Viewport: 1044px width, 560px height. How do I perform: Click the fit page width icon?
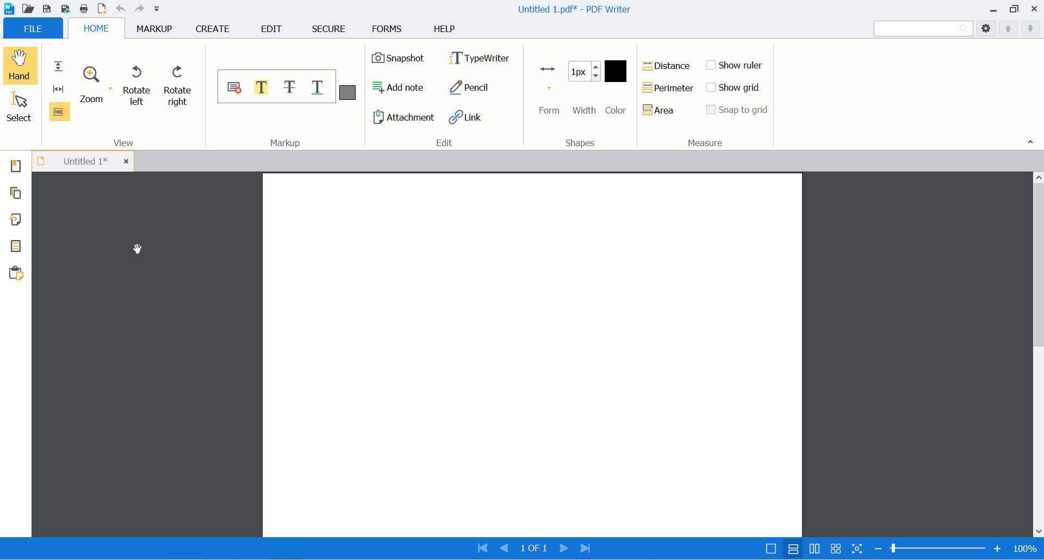click(58, 89)
